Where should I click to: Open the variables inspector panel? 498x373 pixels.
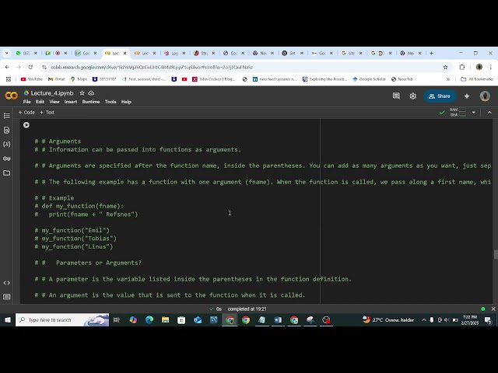pos(7,145)
